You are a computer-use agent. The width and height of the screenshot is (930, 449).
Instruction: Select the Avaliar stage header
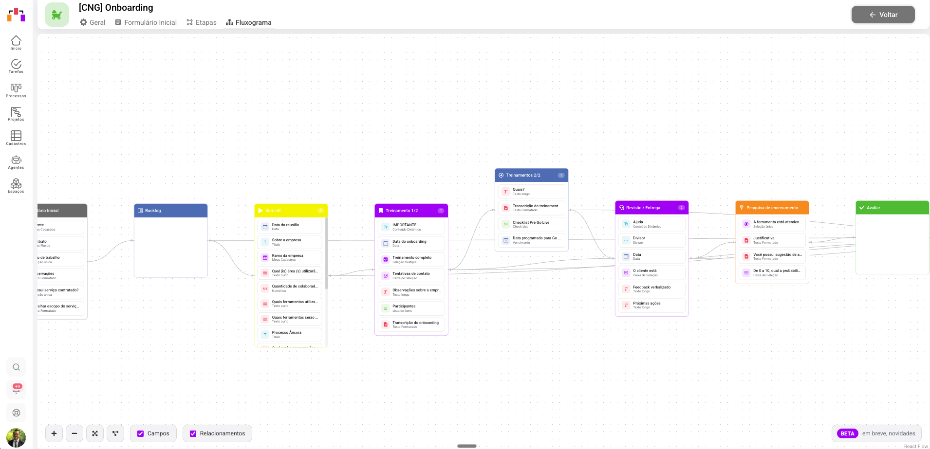[x=892, y=208]
